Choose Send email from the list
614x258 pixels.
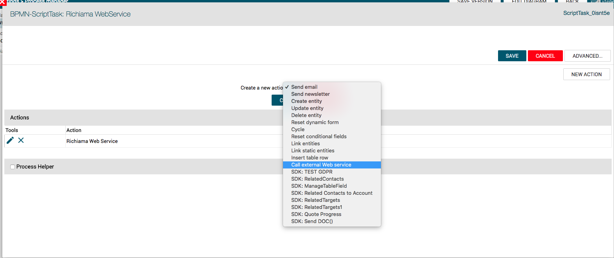[x=332, y=87]
